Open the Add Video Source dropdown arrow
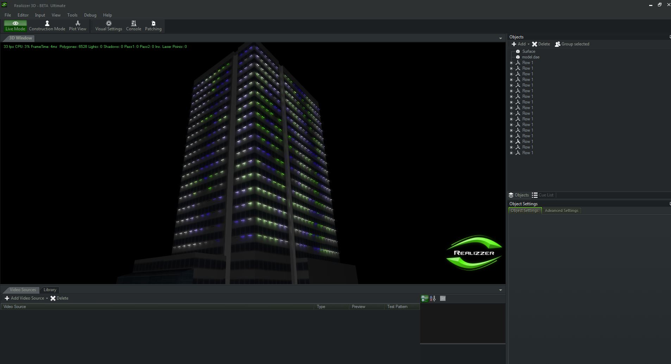 [x=47, y=299]
